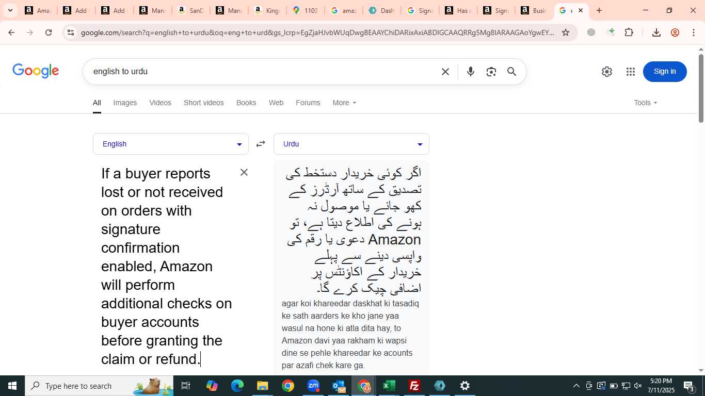Open a new browser tab
The image size is (705, 396).
pyautogui.click(x=599, y=10)
